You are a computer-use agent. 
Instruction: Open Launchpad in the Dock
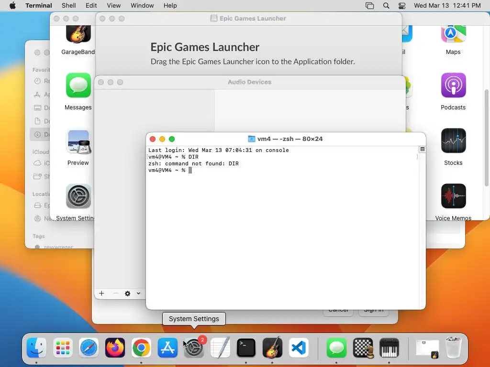[x=63, y=348]
